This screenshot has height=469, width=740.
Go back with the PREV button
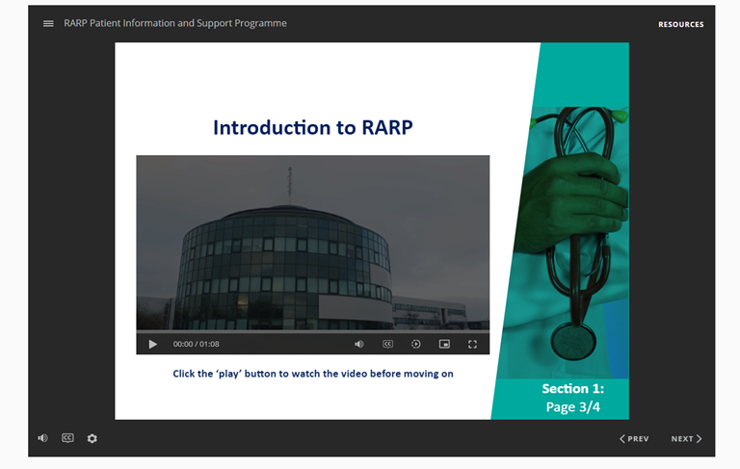coord(634,439)
